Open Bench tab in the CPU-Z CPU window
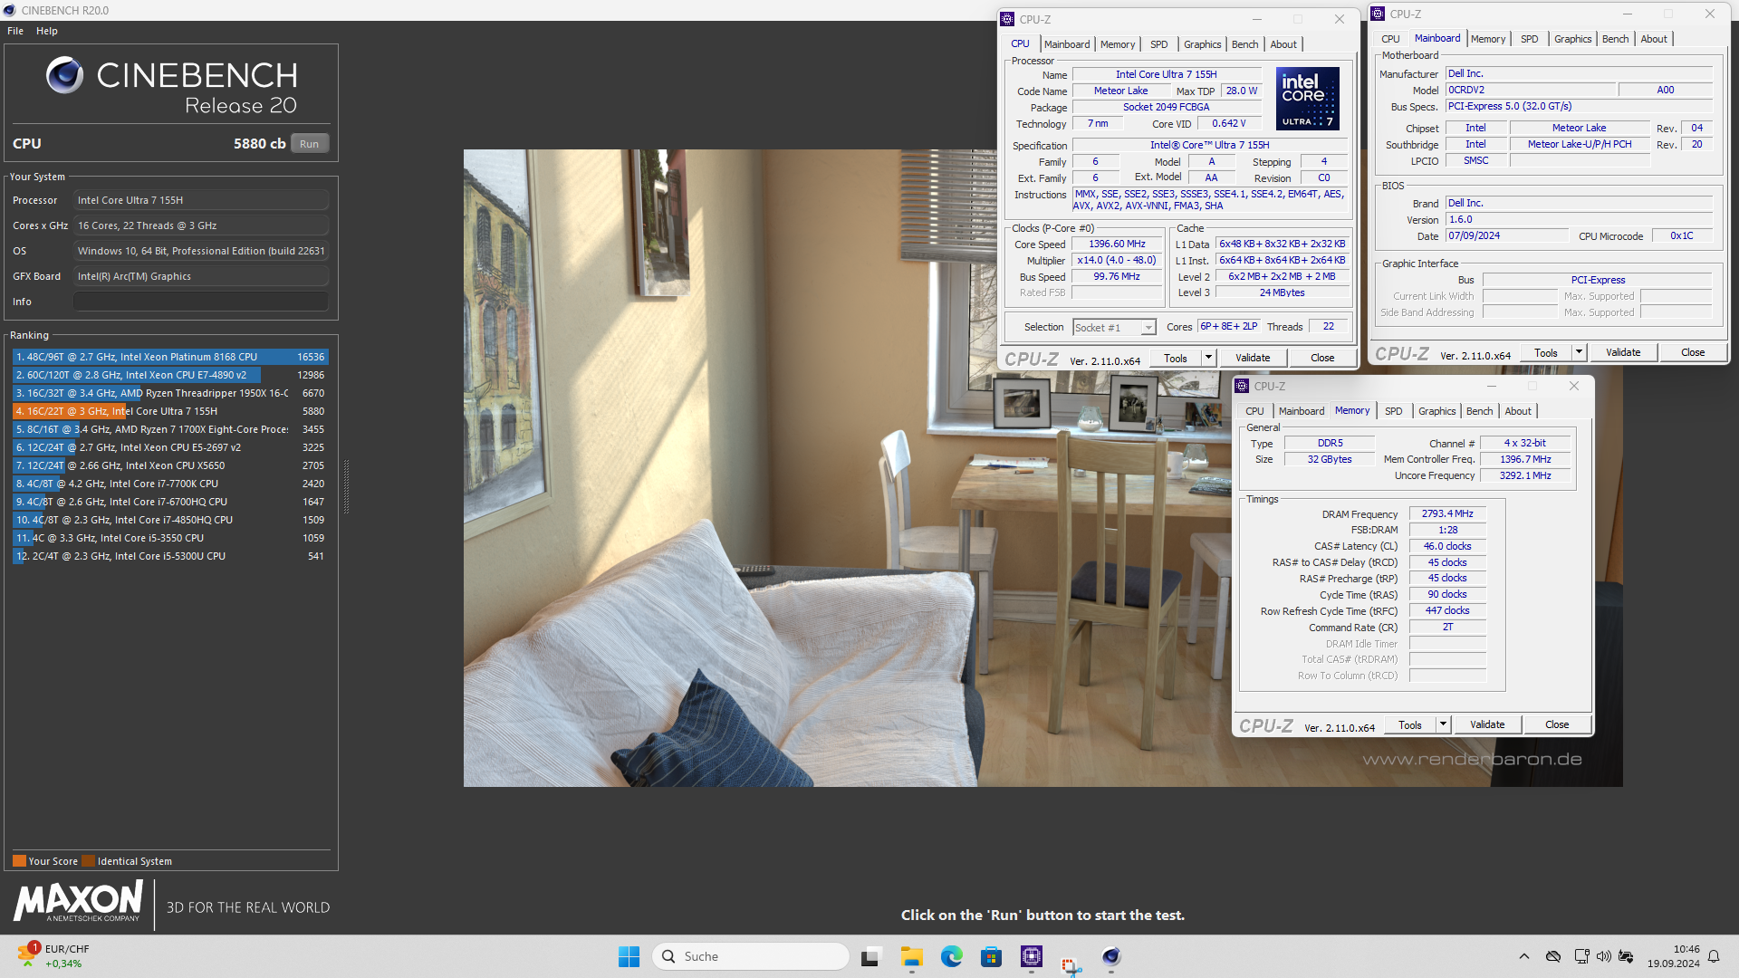The width and height of the screenshot is (1739, 978). (1244, 44)
